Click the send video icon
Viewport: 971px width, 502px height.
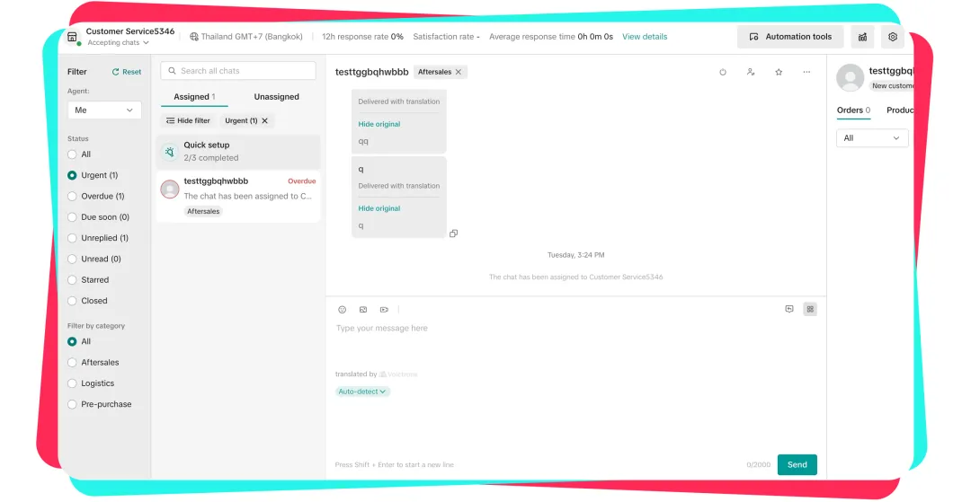(x=384, y=310)
